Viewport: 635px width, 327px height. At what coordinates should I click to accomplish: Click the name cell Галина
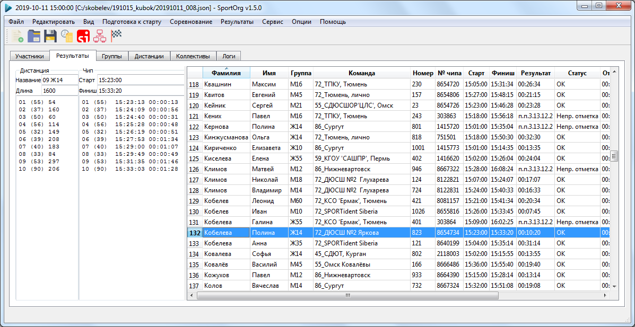pyautogui.click(x=269, y=222)
